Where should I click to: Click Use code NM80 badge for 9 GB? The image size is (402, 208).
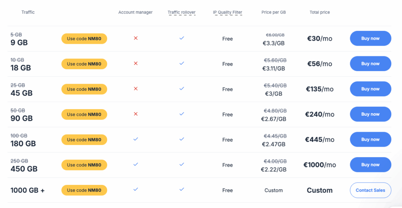(84, 39)
